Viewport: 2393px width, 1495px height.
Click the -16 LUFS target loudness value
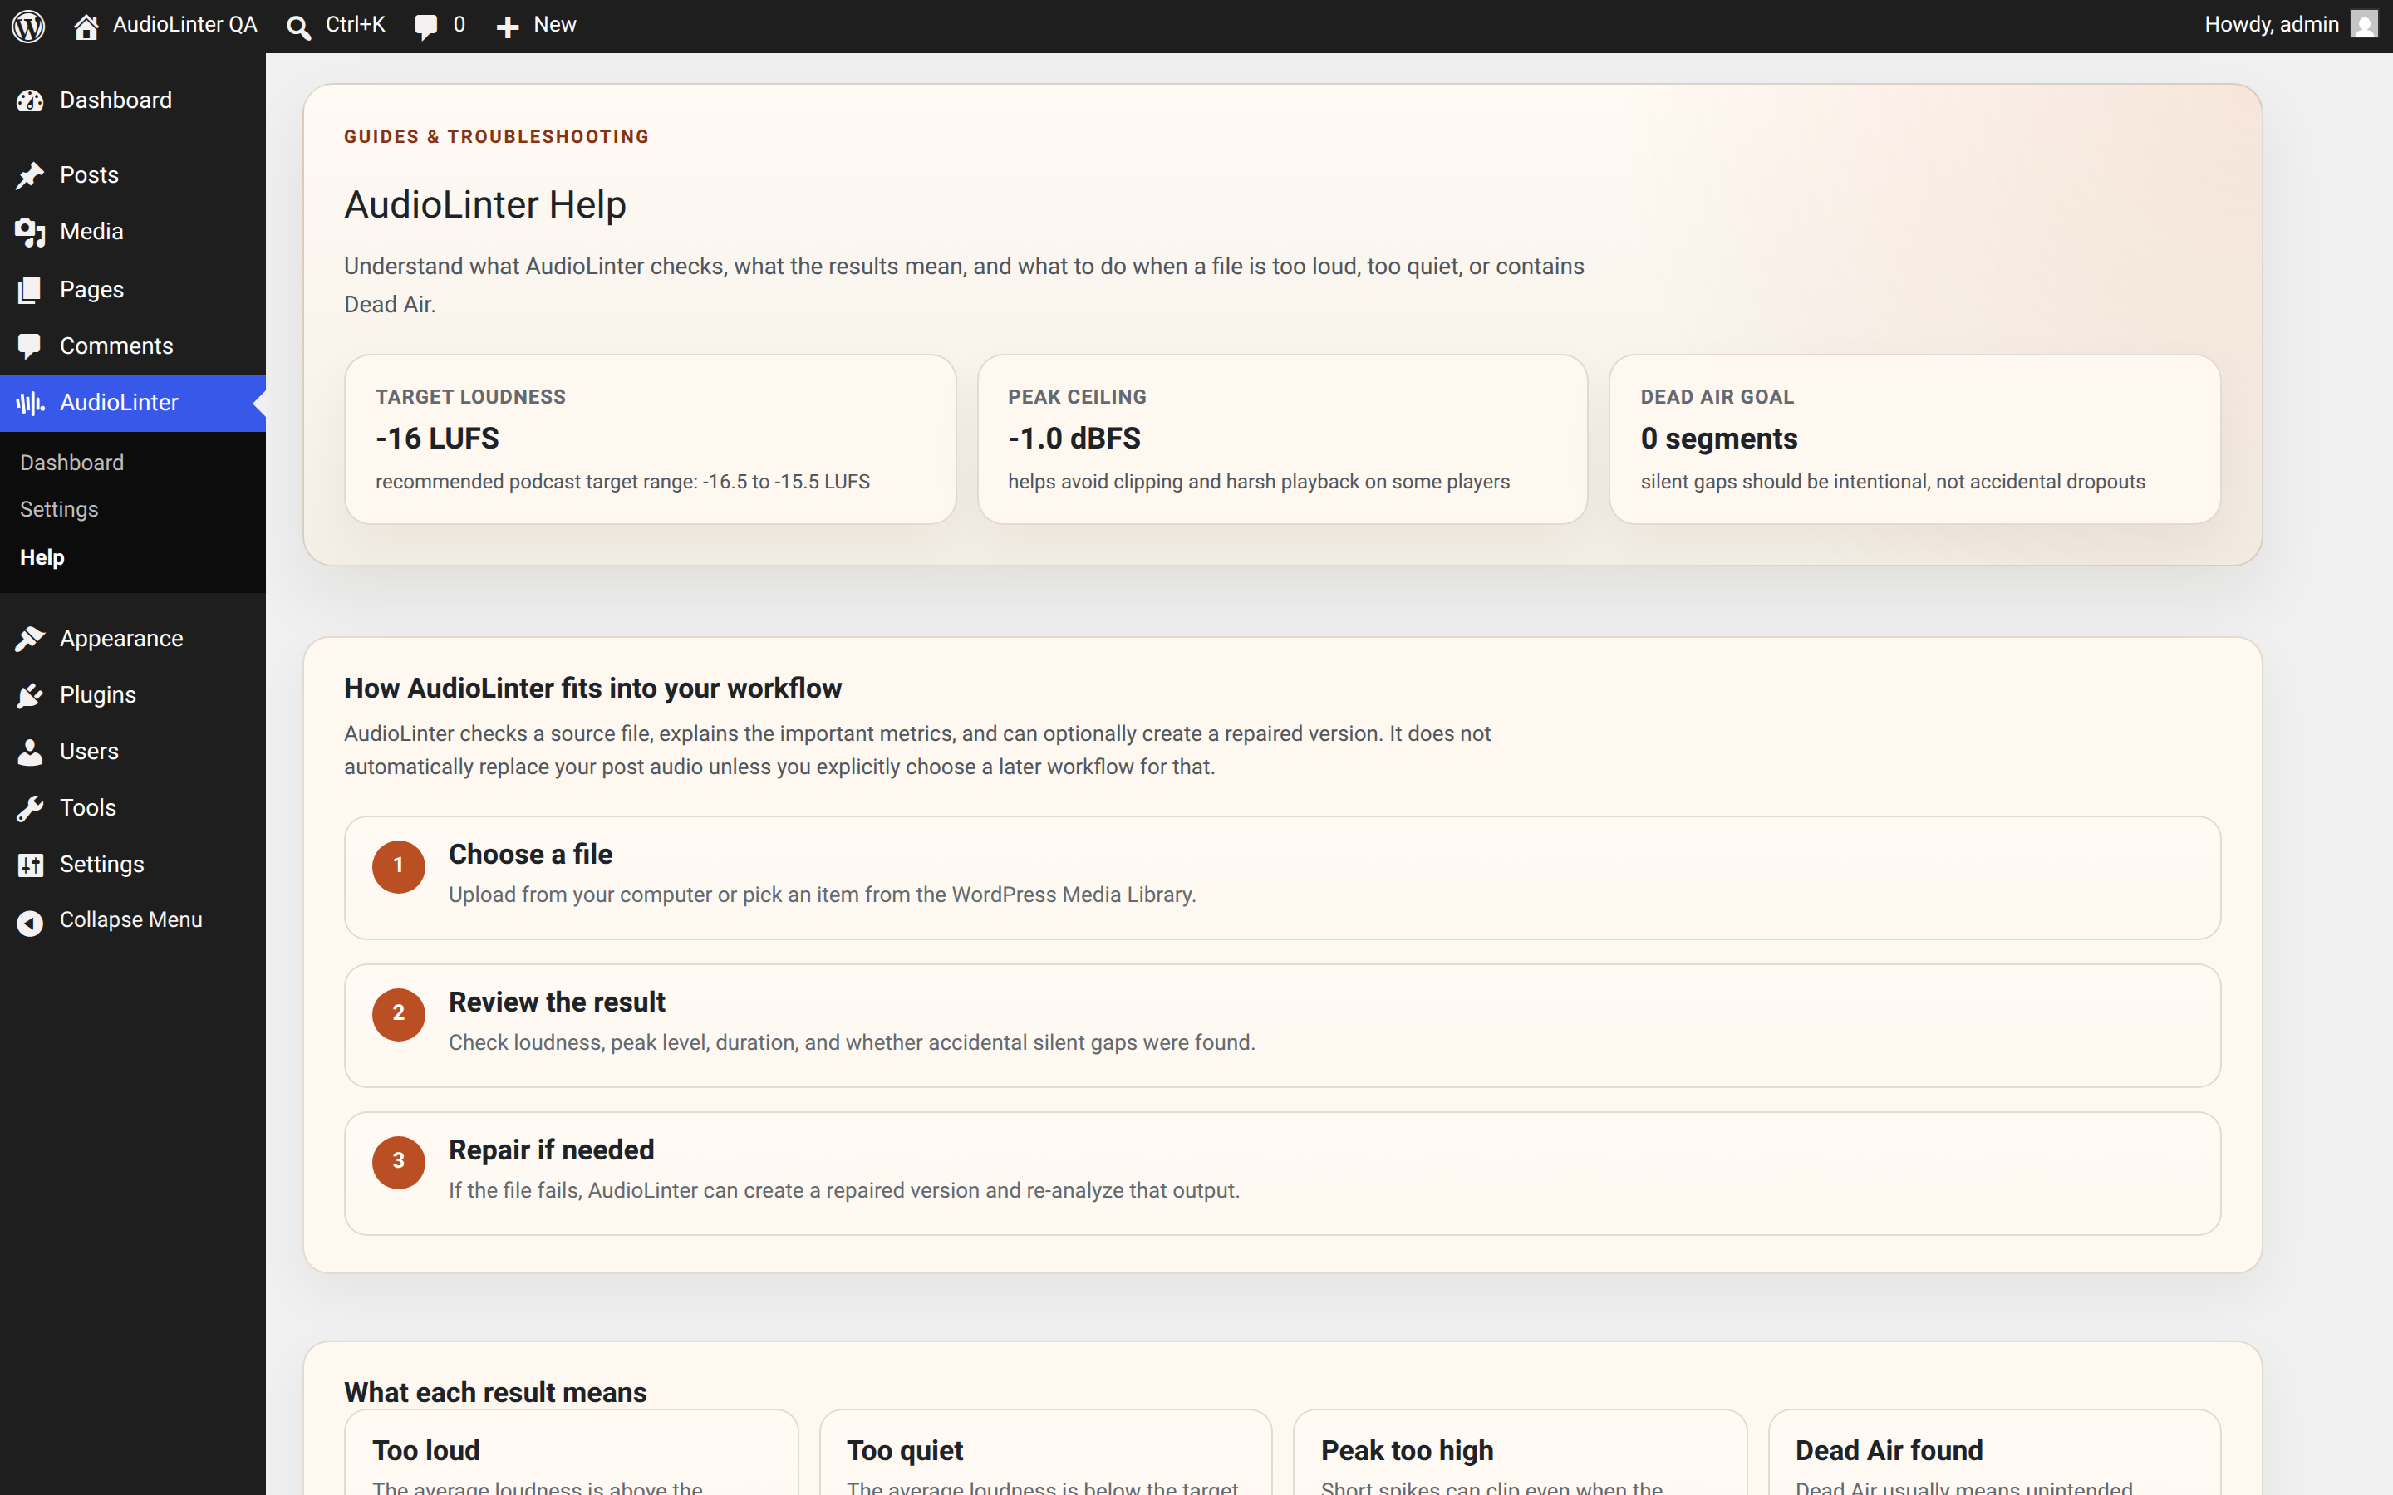[437, 438]
